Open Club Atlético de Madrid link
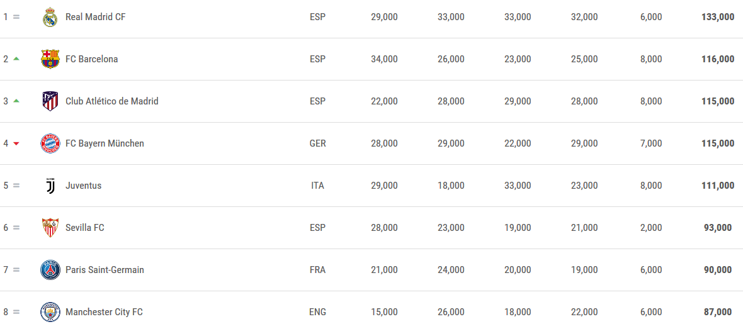This screenshot has height=324, width=743. (x=112, y=101)
